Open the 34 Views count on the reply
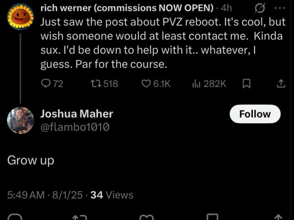This screenshot has width=294, height=220. tap(112, 195)
